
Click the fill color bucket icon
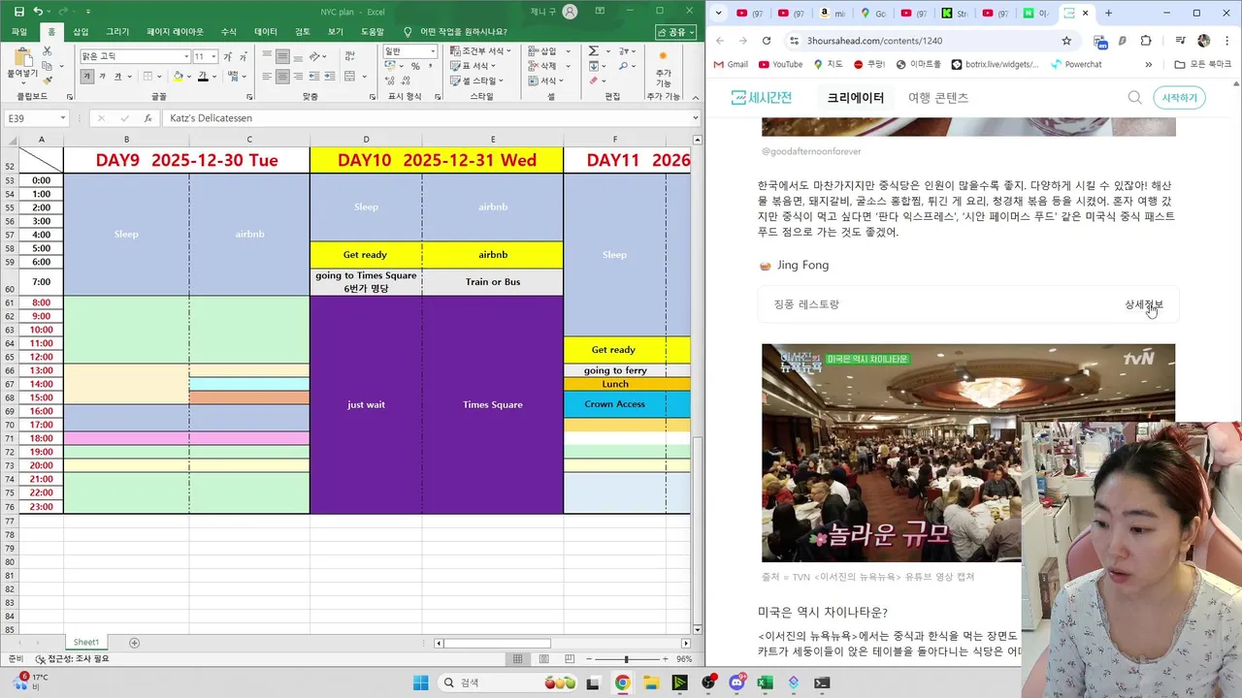(178, 77)
